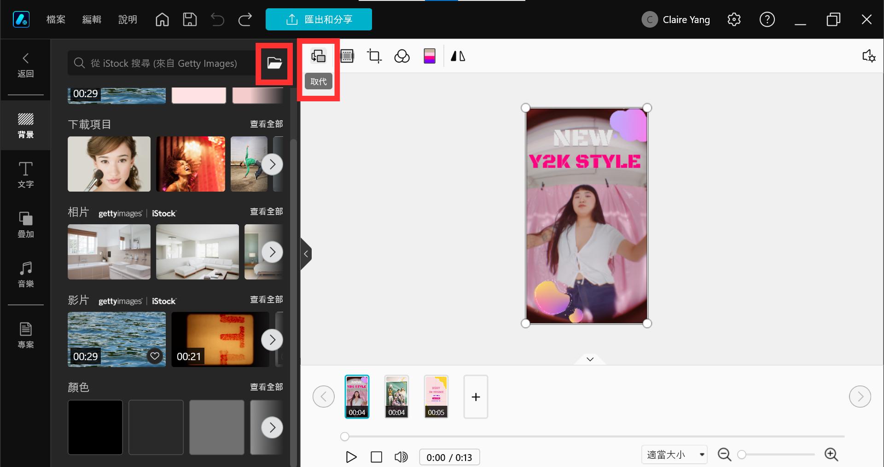Choose the bathroom stock photo
Viewport: 884px width, 467px height.
109,252
